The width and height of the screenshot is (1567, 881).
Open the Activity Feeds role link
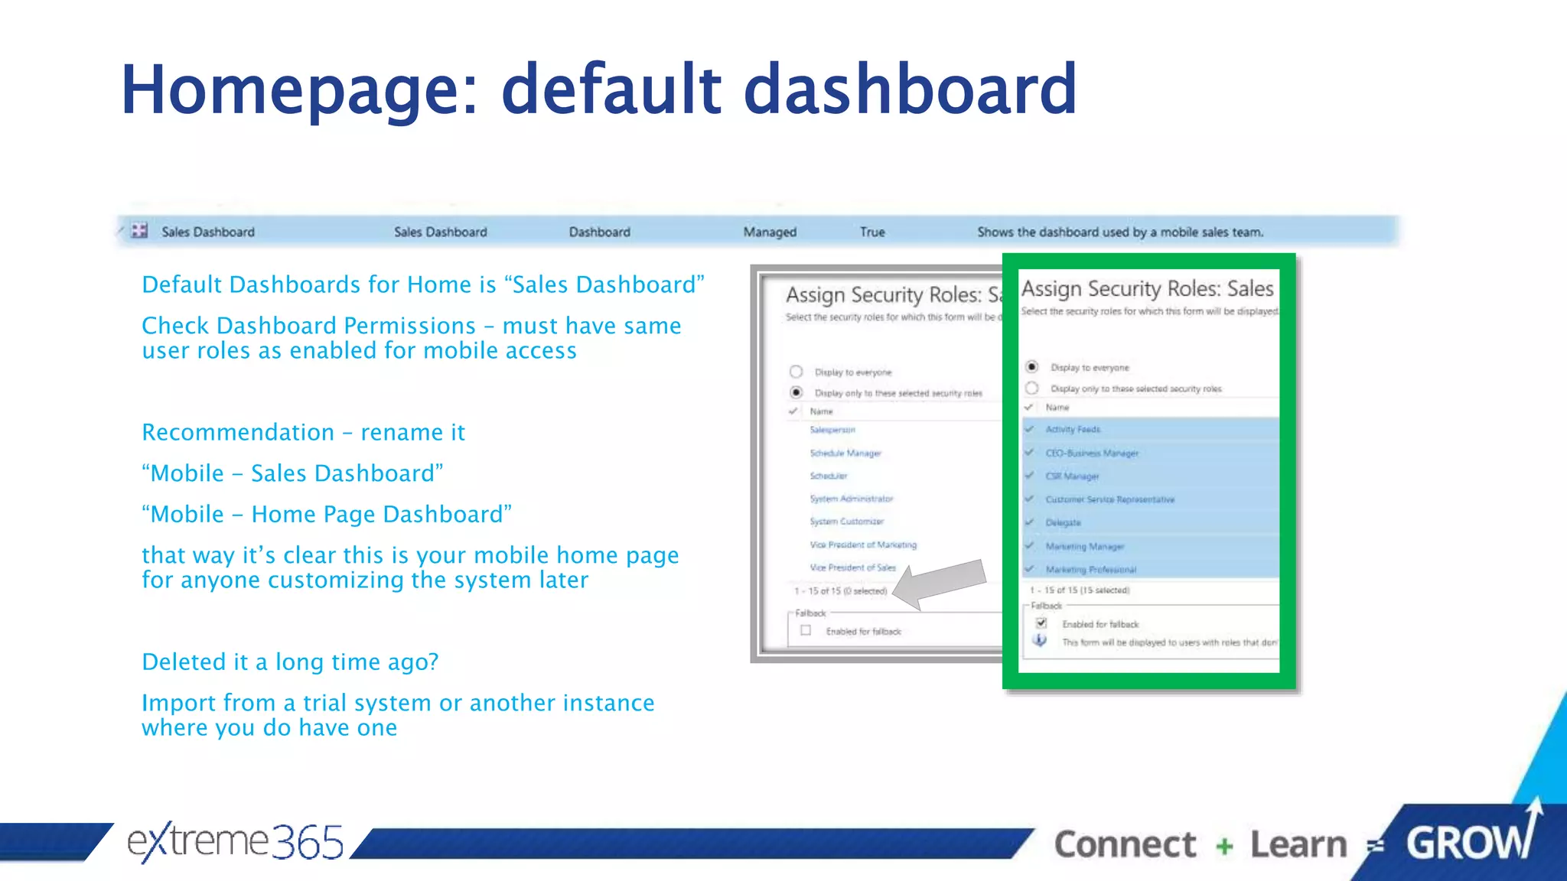coord(1073,429)
